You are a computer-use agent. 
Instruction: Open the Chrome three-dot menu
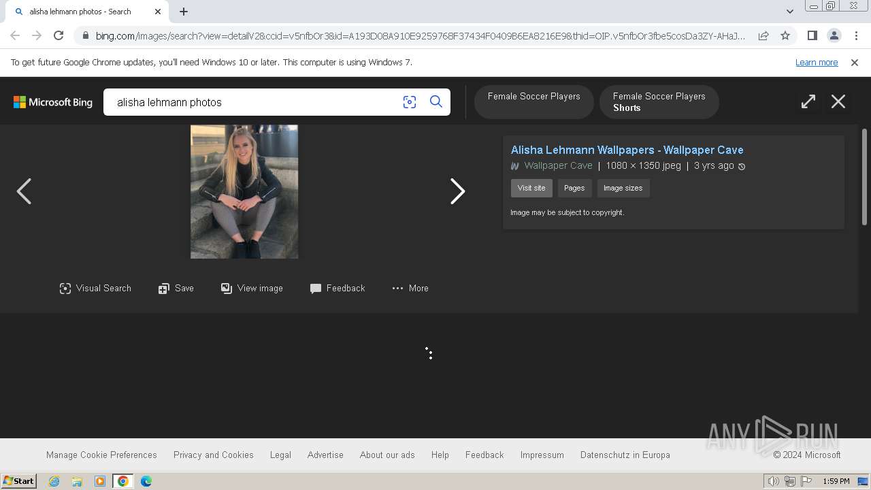tap(855, 35)
